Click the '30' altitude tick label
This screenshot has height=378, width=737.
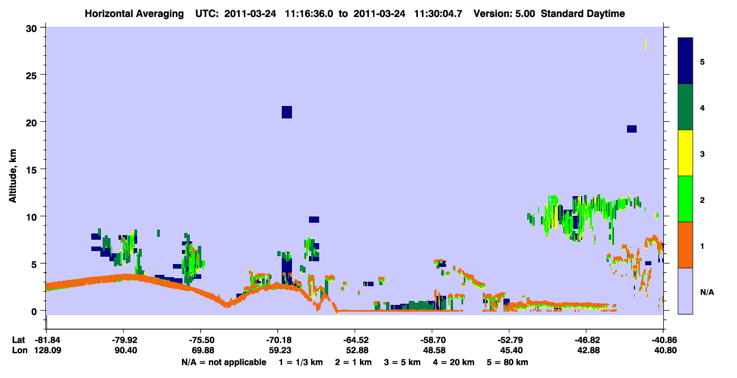32,28
